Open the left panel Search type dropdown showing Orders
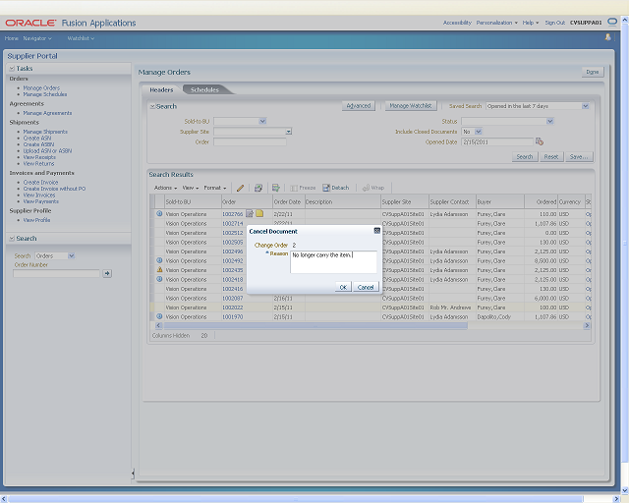The width and height of the screenshot is (629, 503). click(x=72, y=255)
